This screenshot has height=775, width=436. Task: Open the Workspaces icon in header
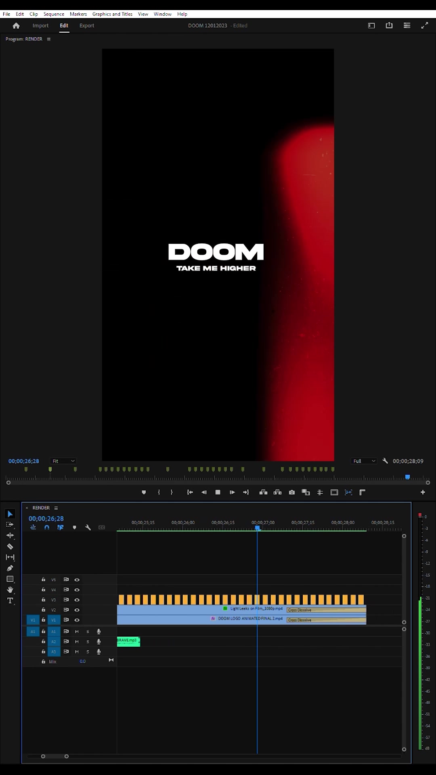click(371, 25)
